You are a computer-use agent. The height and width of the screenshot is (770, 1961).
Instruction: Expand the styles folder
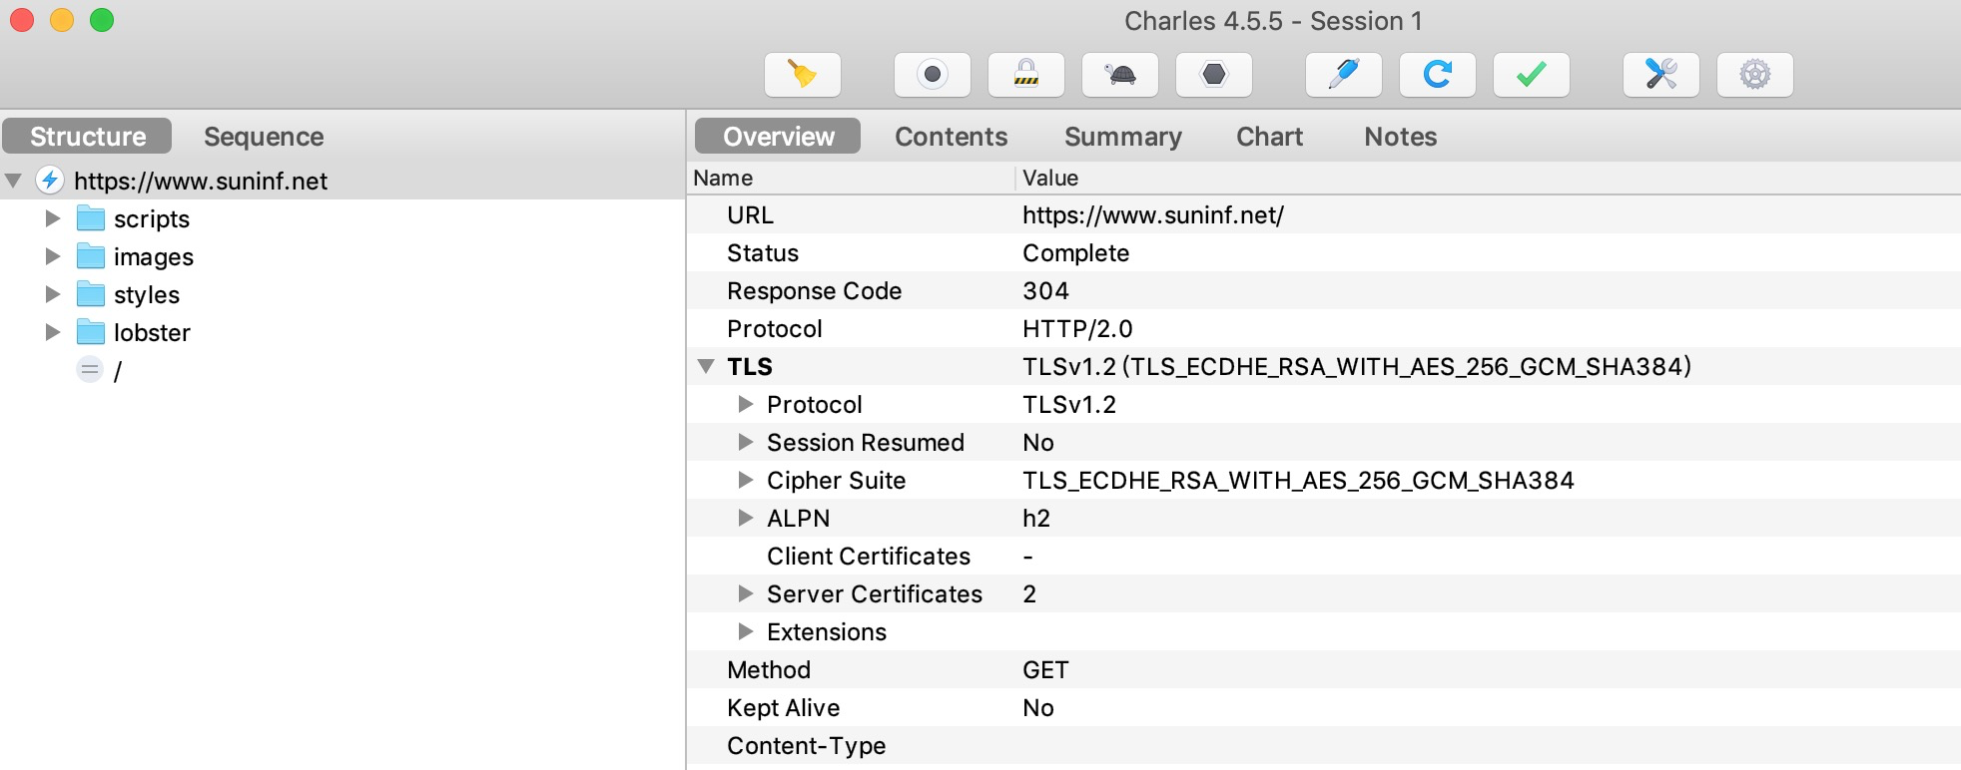tap(53, 294)
